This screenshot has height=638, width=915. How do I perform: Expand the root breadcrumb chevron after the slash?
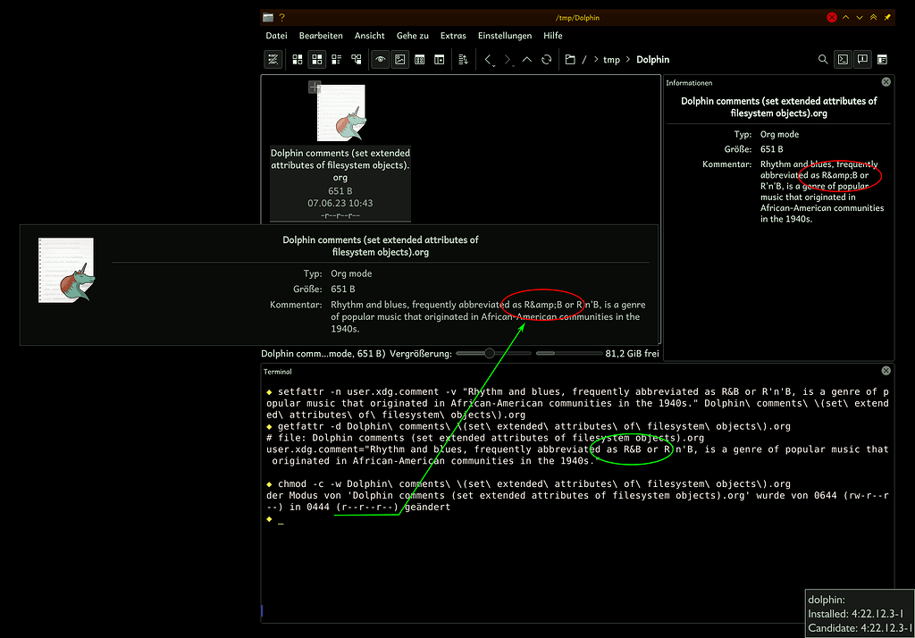point(595,59)
